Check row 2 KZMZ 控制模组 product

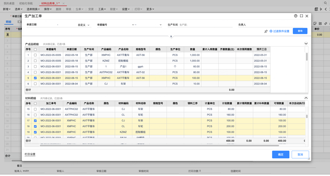(35, 61)
